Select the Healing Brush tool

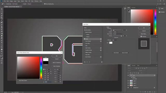[x=2, y=22]
